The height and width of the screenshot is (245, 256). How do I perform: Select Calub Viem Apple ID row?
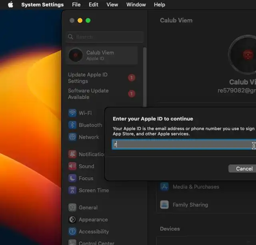(x=102, y=55)
